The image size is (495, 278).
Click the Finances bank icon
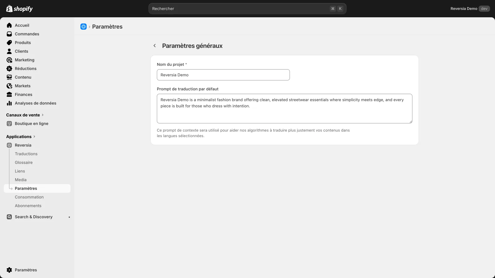(9, 95)
